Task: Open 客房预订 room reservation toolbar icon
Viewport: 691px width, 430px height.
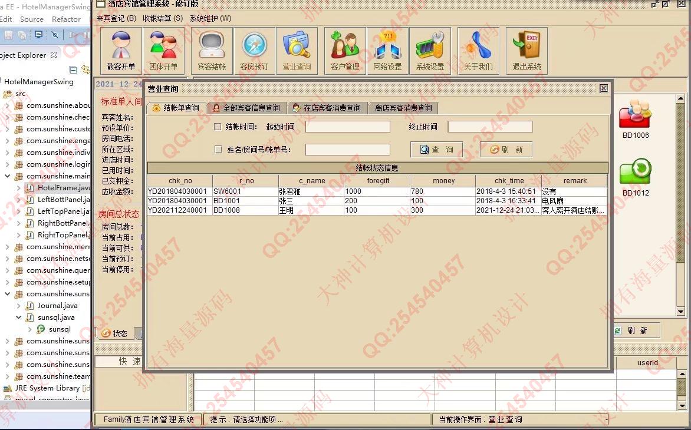Action: click(x=254, y=51)
